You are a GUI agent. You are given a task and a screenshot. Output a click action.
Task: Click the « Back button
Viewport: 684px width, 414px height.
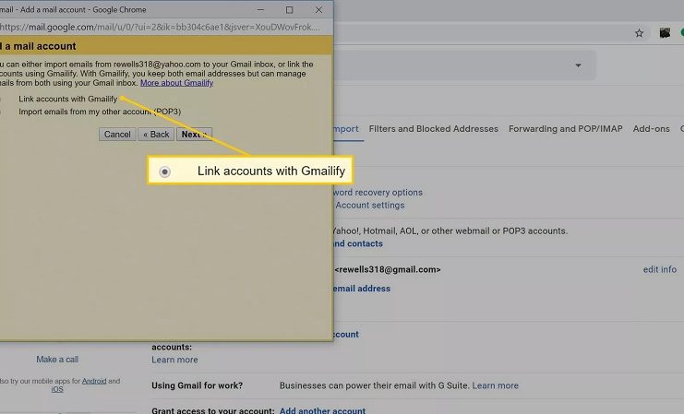coord(155,135)
